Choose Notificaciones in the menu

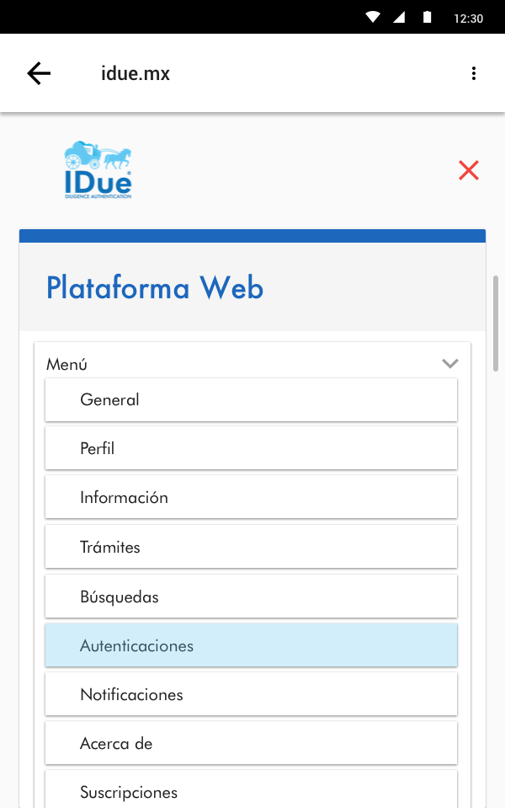click(251, 694)
